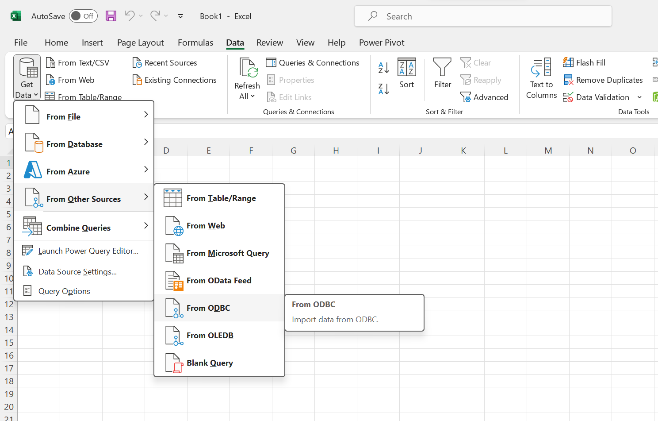
Task: Click the Save floppy disk icon
Action: point(111,16)
